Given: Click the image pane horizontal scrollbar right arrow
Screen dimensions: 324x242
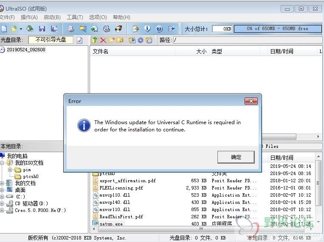Looking at the screenshot, I should click(x=318, y=136).
